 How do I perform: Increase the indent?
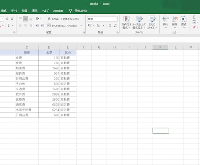(42, 26)
